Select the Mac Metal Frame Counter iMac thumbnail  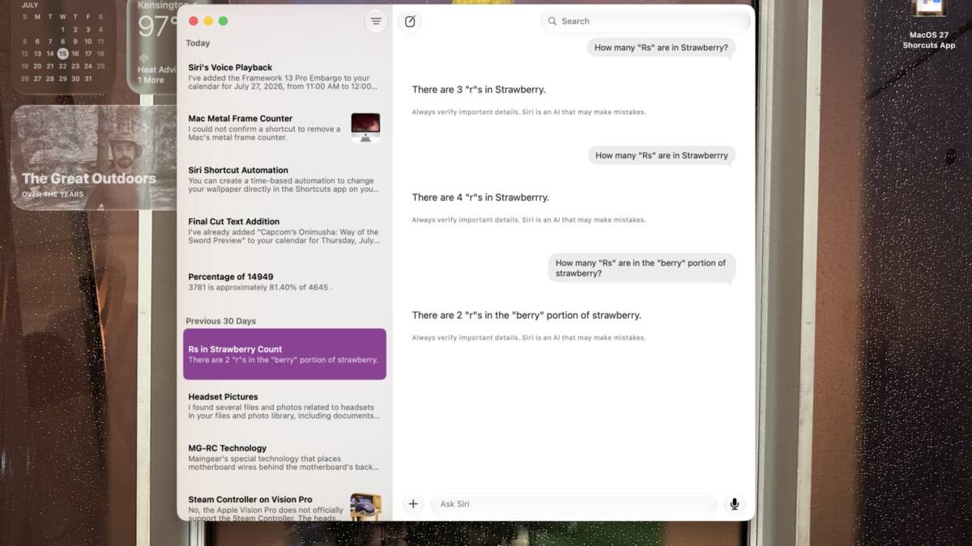point(365,128)
